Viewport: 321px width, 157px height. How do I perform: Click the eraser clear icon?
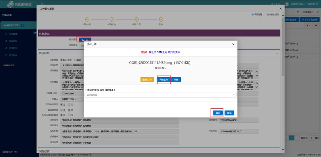315,25
